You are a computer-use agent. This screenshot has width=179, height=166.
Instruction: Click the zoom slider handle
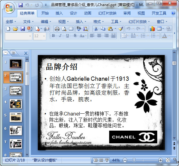(134, 160)
